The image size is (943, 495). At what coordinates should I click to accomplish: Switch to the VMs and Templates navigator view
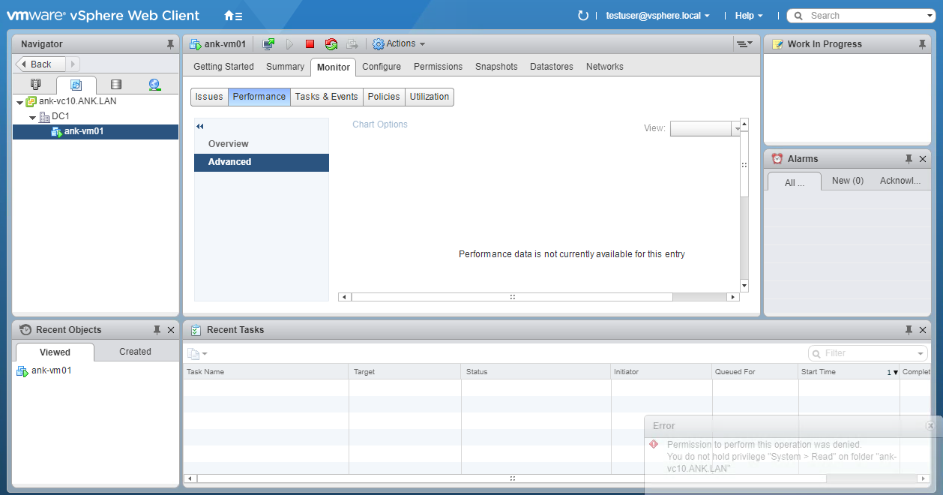(x=76, y=85)
